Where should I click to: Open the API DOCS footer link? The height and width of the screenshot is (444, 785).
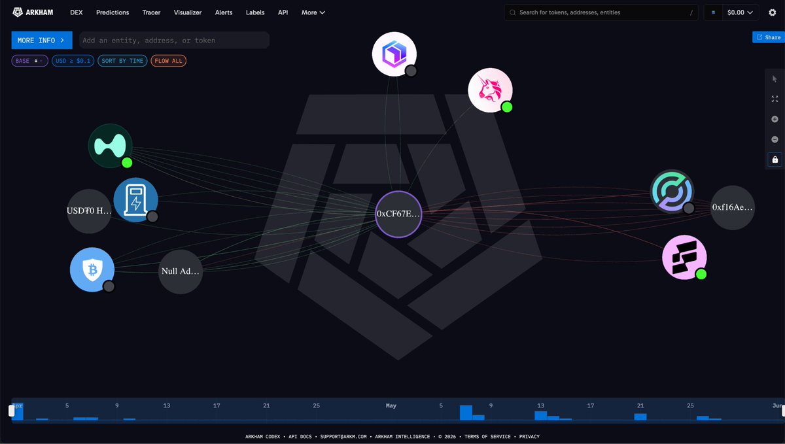coord(302,437)
